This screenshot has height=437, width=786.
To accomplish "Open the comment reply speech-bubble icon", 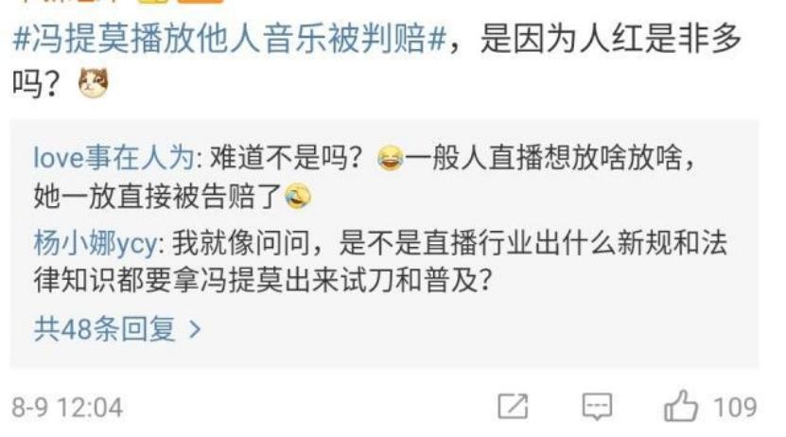I will (597, 406).
